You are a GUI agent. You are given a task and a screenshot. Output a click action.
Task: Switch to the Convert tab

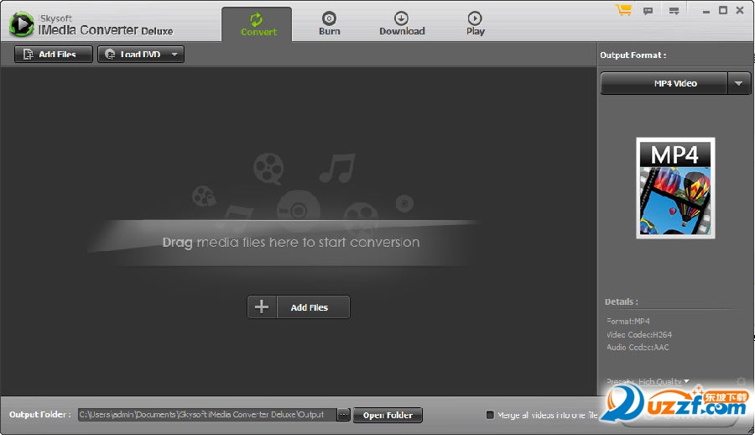[258, 24]
